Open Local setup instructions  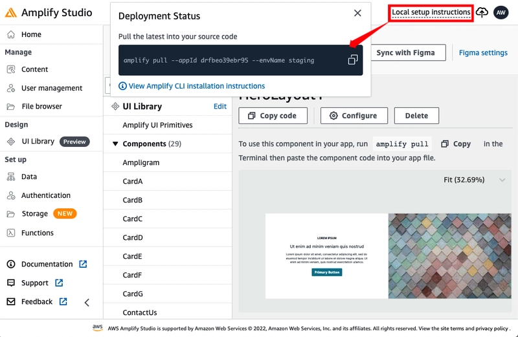[x=431, y=12]
